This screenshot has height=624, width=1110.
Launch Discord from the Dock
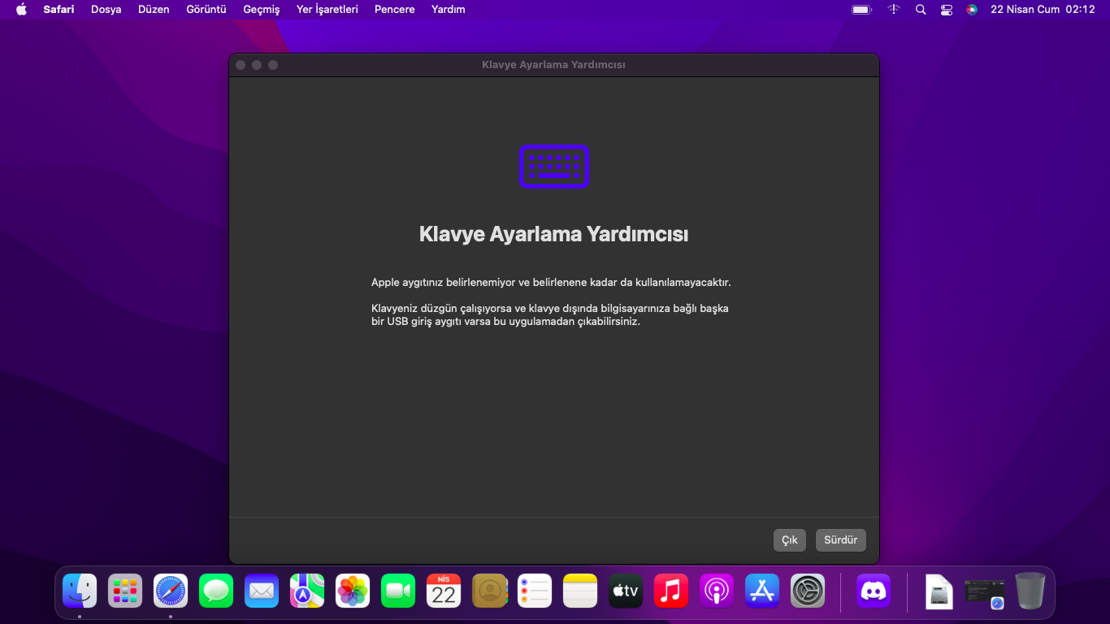tap(874, 591)
